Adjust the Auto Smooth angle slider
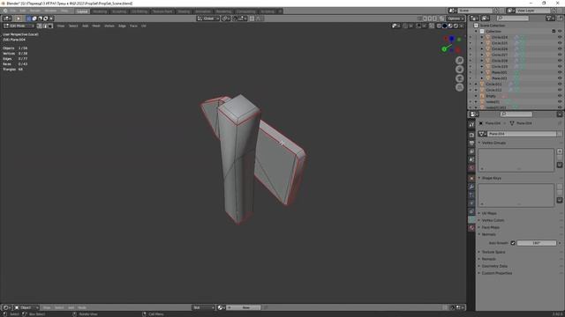The height and width of the screenshot is (317, 565). click(x=537, y=243)
